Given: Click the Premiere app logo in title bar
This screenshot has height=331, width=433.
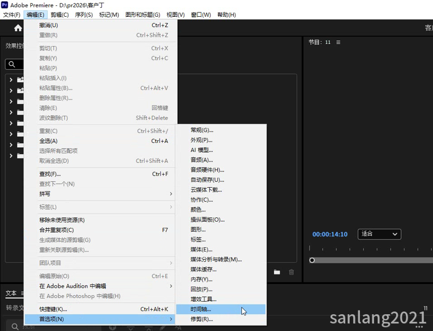Looking at the screenshot, I should click(x=5, y=5).
